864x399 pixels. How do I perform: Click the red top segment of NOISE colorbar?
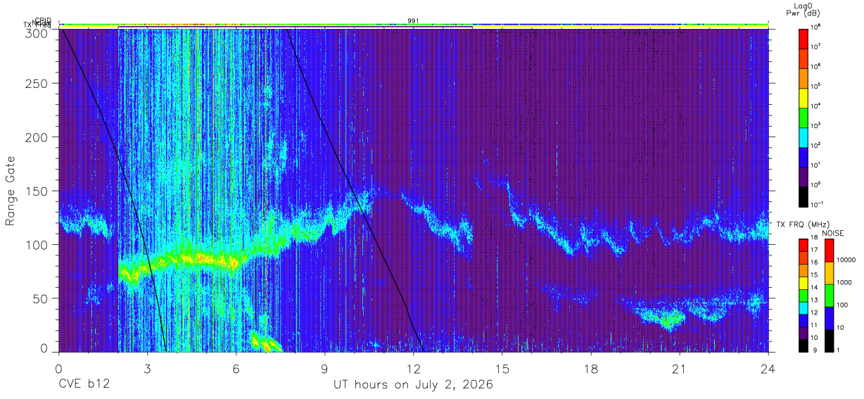(x=829, y=251)
